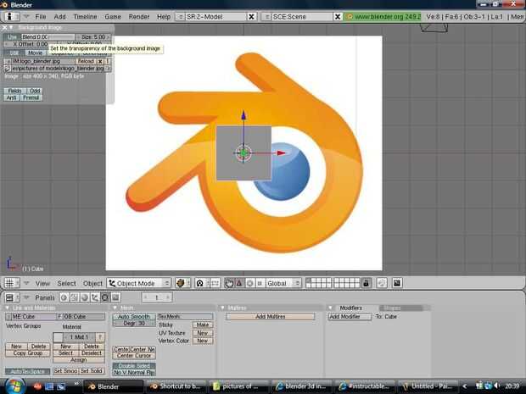Toggle the Odd field option
The height and width of the screenshot is (394, 526).
click(35, 91)
